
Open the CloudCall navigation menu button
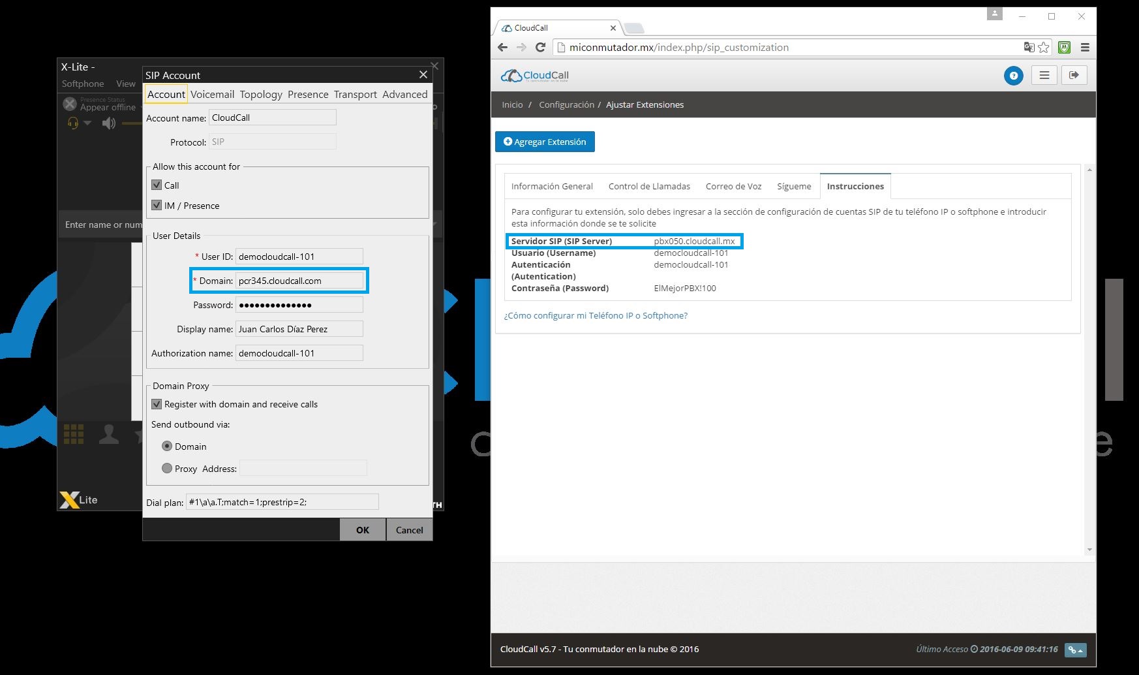[1044, 75]
